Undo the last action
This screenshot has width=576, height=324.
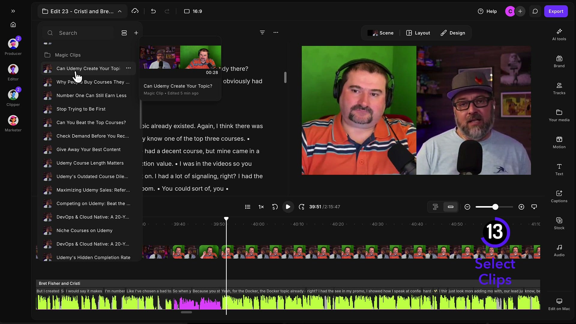(153, 11)
